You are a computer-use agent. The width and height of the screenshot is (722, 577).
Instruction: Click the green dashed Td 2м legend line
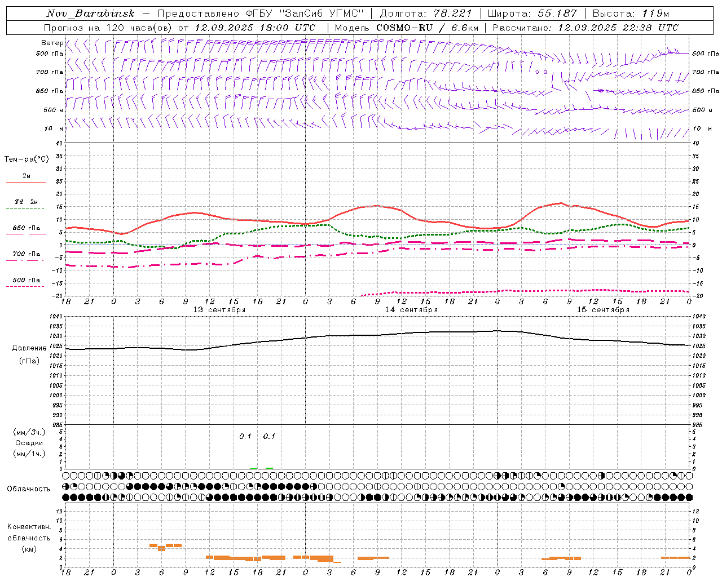coord(25,208)
